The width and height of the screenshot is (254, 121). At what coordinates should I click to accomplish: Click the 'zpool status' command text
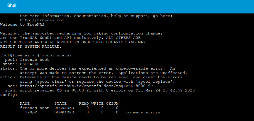point(57,55)
